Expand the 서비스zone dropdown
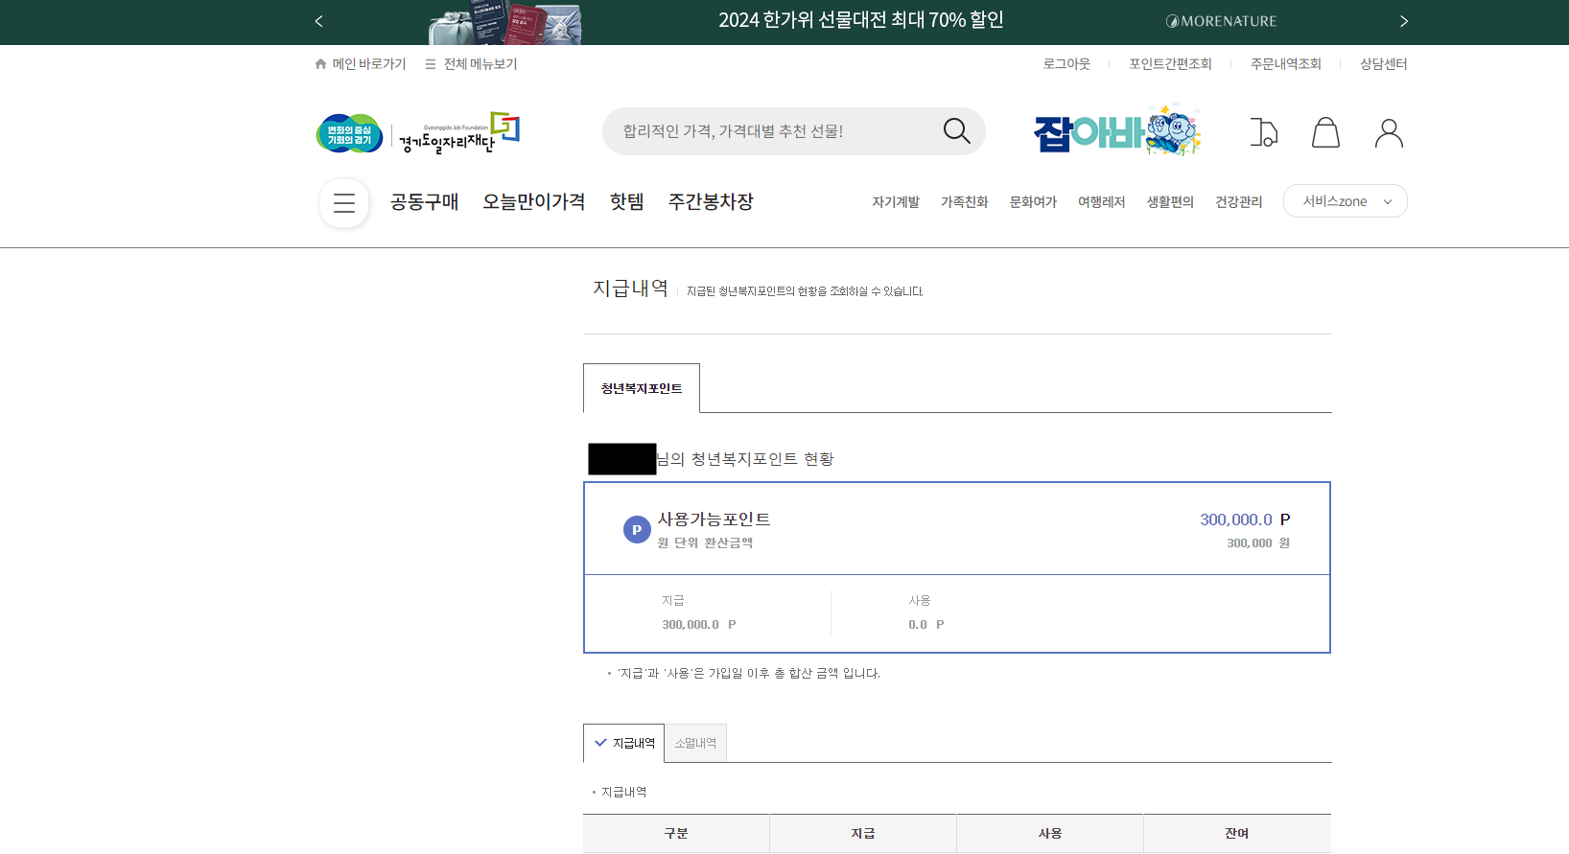This screenshot has height=854, width=1569. pos(1345,201)
